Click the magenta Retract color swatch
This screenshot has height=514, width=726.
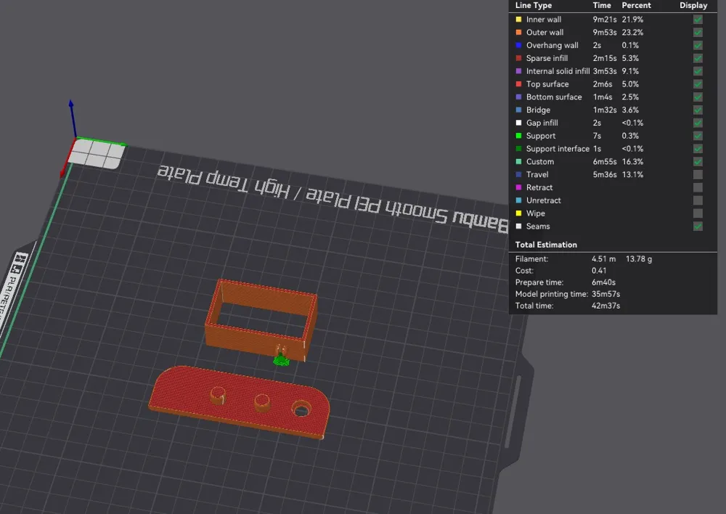point(518,188)
